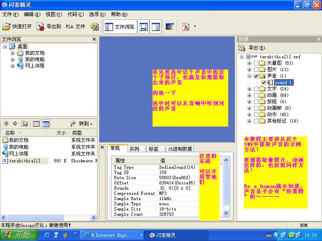Sort file list by 名称 column

click(x=24, y=133)
